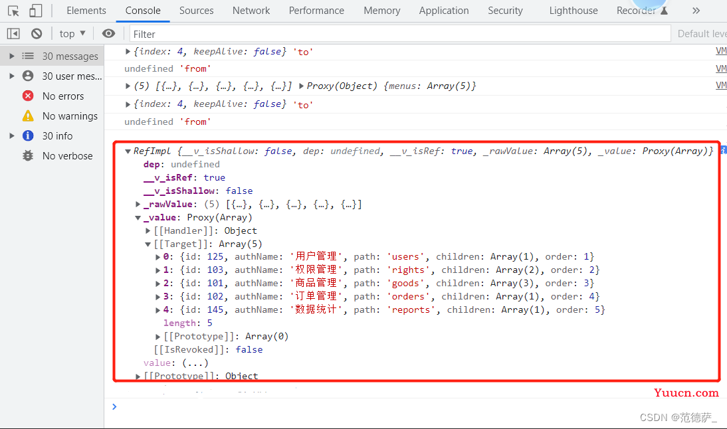This screenshot has width=727, height=429.
Task: Select the No warnings sidebar row
Action: (52, 116)
